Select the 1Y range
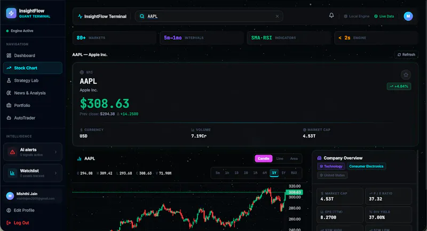The image size is (427, 231). [x=274, y=173]
